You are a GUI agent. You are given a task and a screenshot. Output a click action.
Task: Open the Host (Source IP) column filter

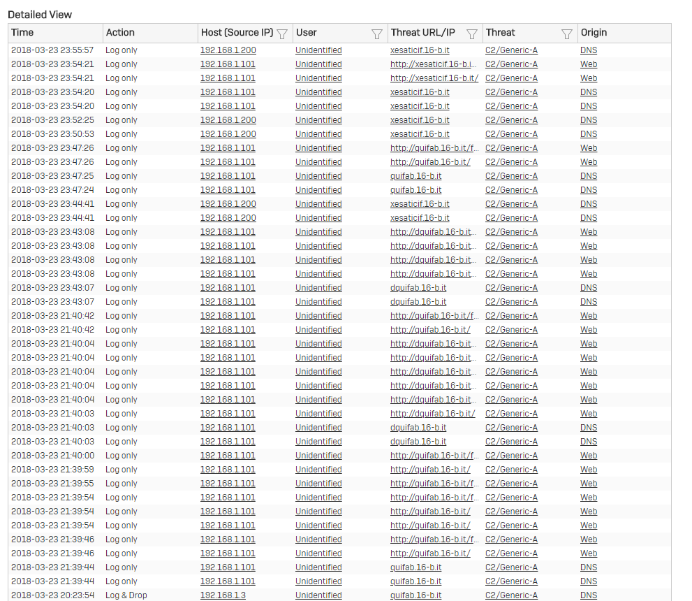point(282,34)
